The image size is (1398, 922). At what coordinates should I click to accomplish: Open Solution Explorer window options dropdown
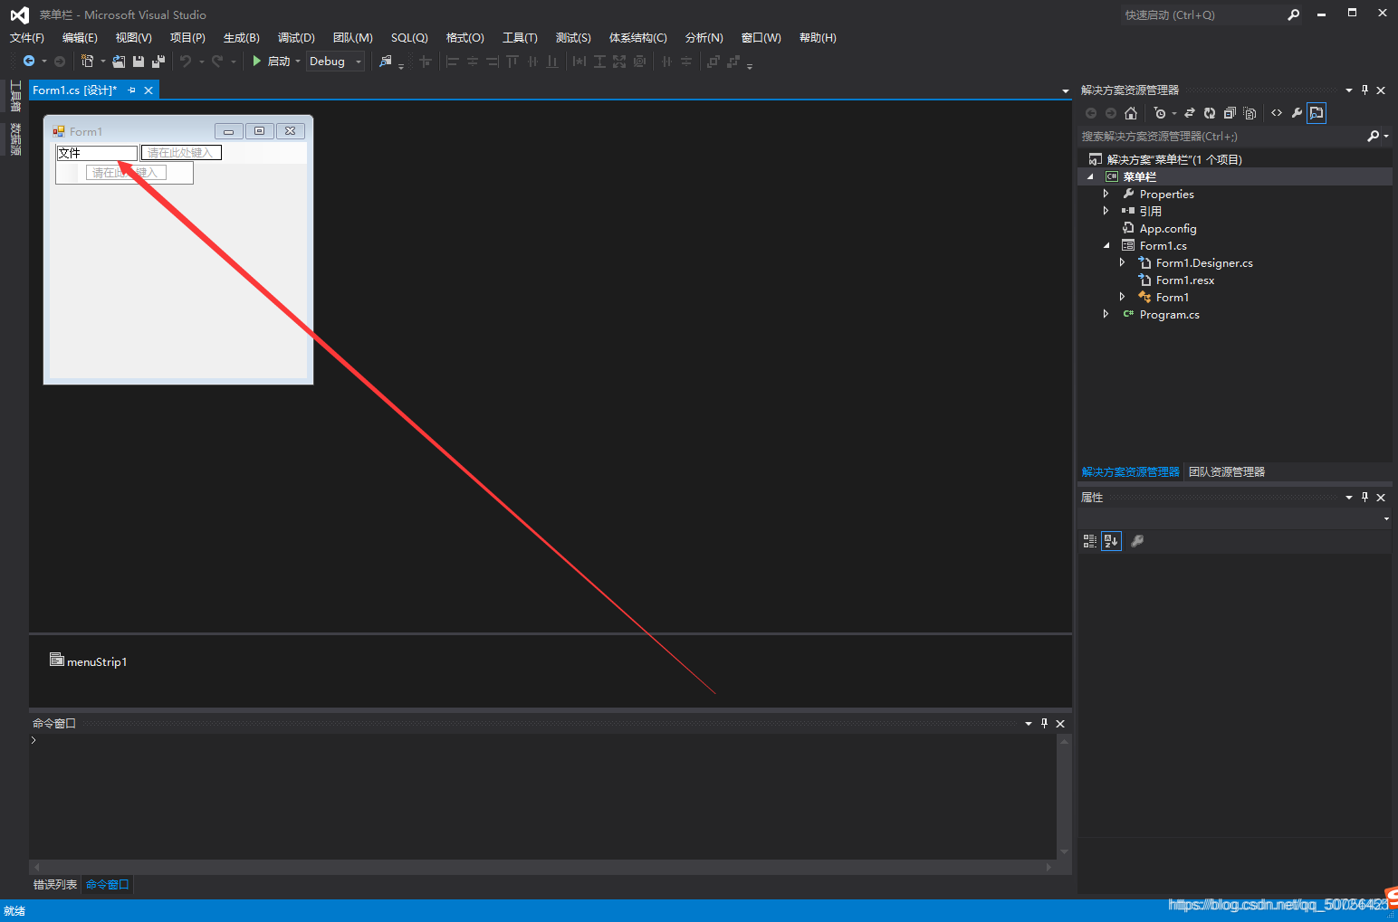click(1349, 90)
